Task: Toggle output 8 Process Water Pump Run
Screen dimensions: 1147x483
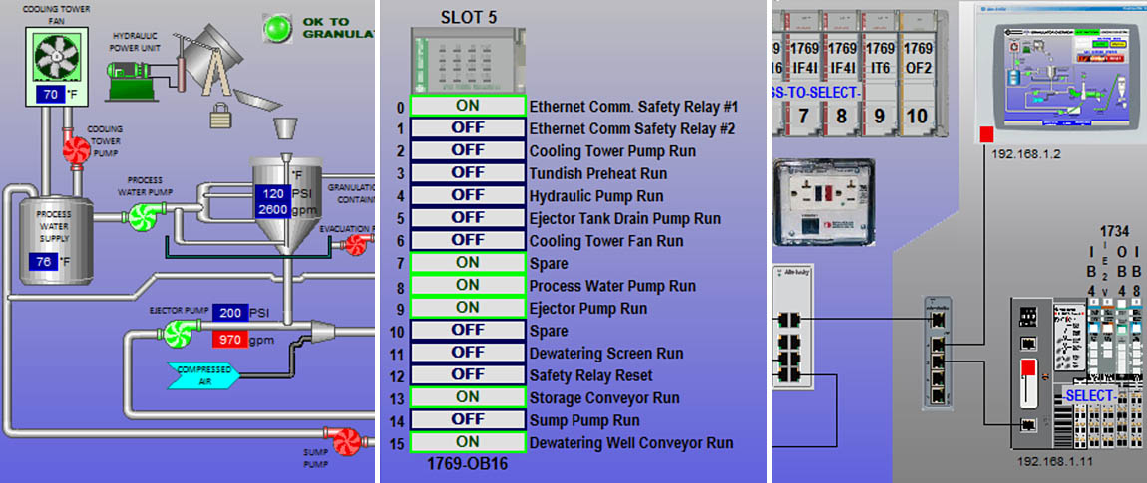Action: (467, 286)
